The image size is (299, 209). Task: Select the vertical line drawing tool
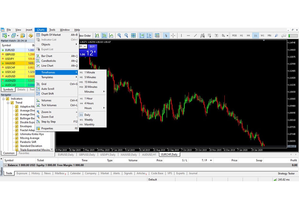(x=181, y=36)
